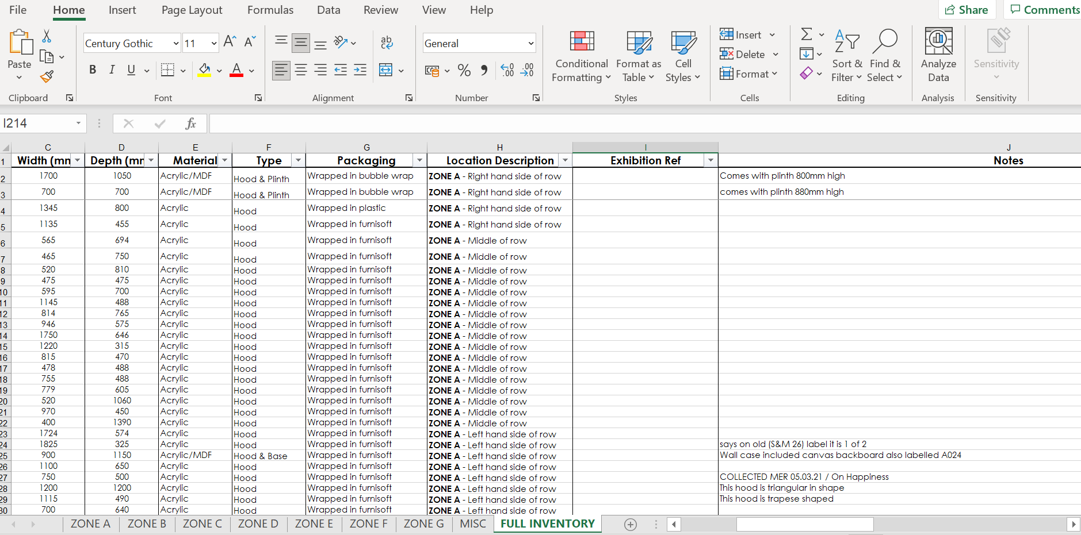
Task: Open the Insert ribbon tab
Action: pos(123,10)
